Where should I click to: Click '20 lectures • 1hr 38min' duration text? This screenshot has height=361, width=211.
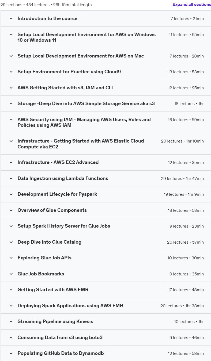pos(182,306)
